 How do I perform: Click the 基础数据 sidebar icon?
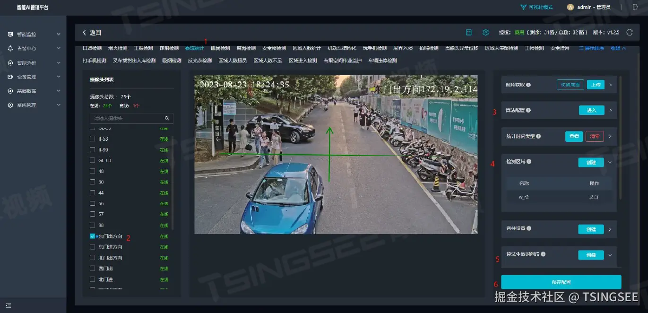coord(10,91)
